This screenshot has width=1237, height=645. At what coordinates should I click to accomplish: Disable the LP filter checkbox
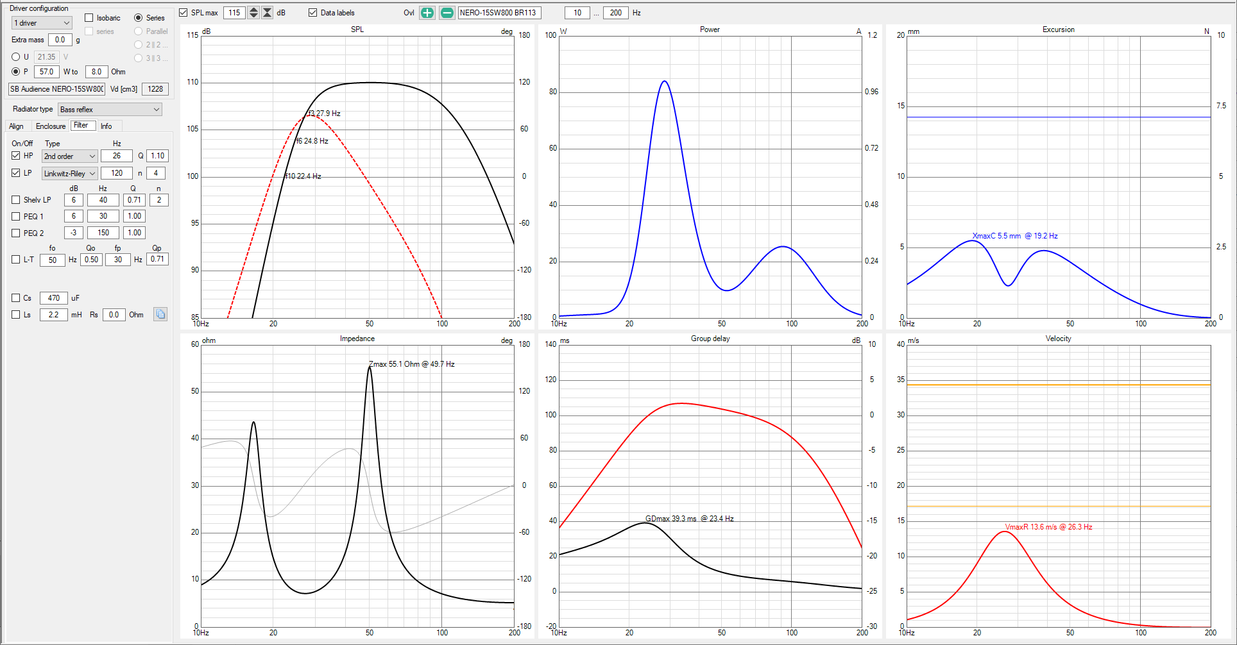click(16, 173)
